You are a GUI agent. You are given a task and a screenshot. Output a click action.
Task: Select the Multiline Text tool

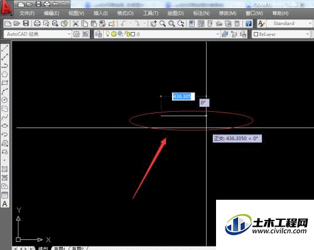coord(5,204)
